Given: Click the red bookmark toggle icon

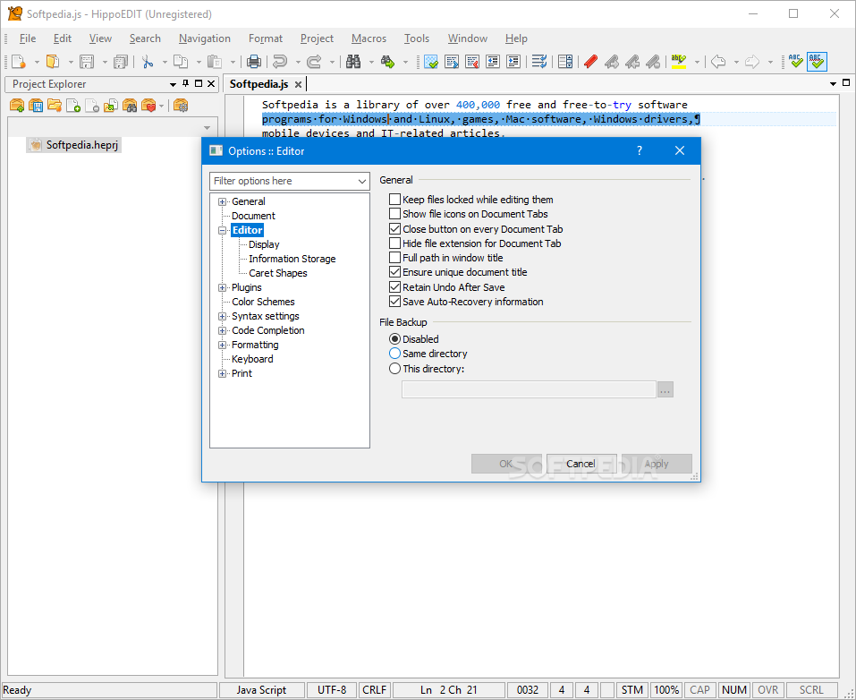Looking at the screenshot, I should [590, 61].
